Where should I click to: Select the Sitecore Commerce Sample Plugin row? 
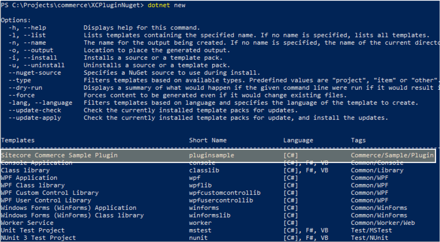218,155
